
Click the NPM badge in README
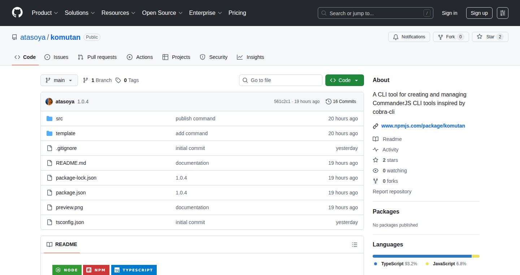tap(96, 270)
